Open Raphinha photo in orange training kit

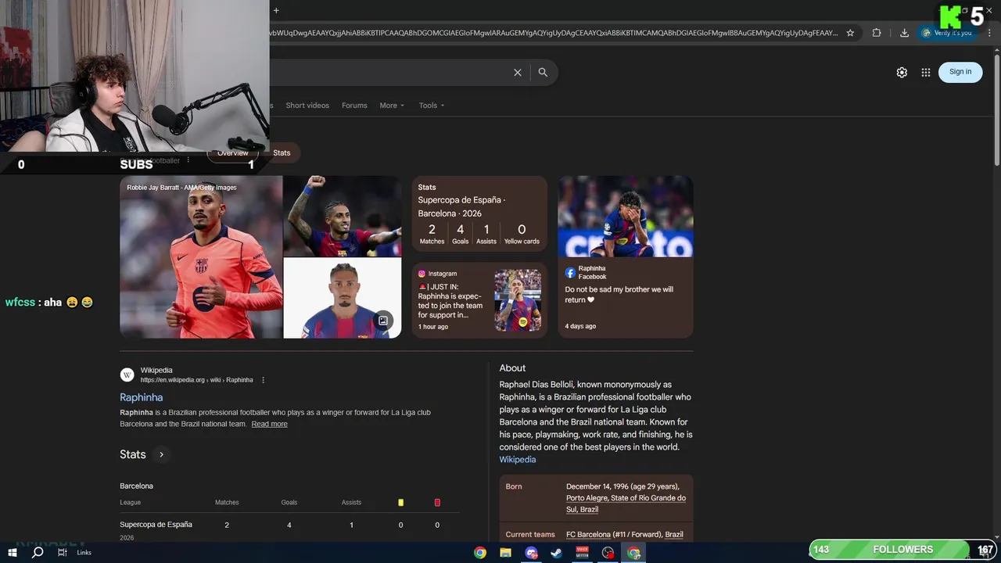click(x=201, y=256)
